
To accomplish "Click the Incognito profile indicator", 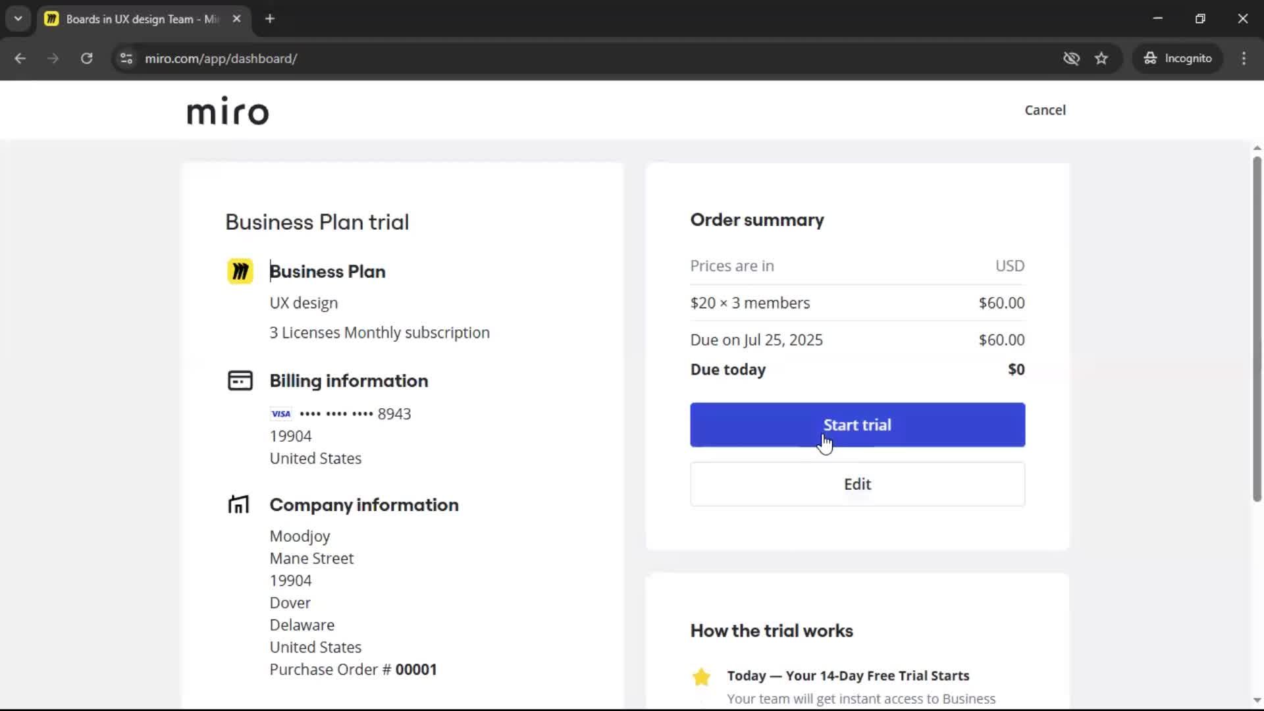I will click(1178, 59).
